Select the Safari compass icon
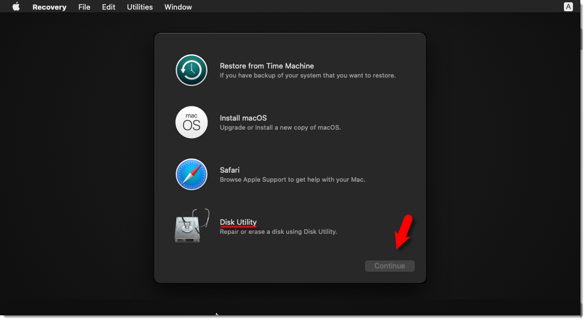Viewport: 586px width, 321px height. click(192, 174)
